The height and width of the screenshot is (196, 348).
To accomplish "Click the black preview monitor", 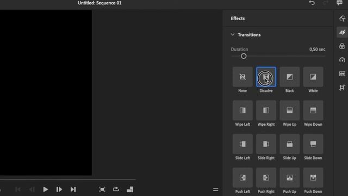I will 46,93.
